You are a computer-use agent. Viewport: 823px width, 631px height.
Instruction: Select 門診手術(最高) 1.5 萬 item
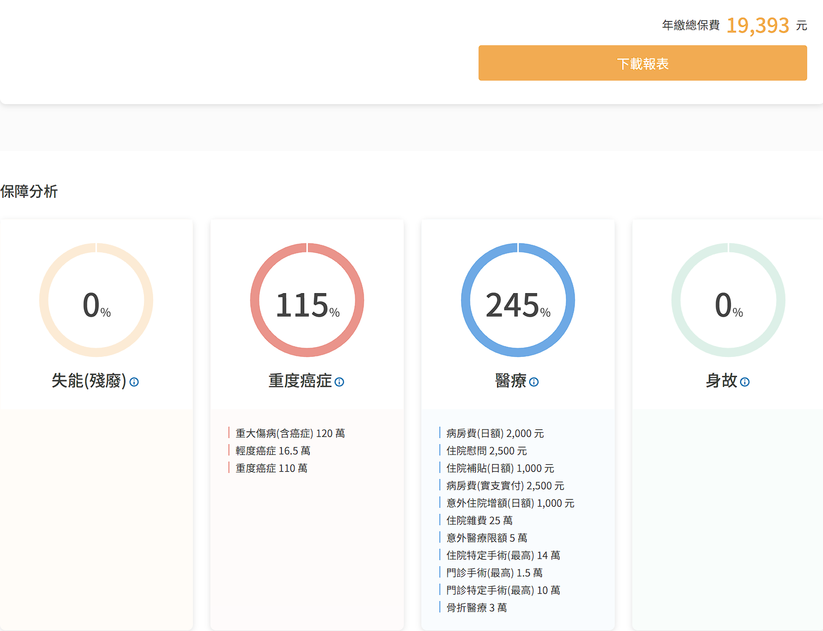point(494,573)
